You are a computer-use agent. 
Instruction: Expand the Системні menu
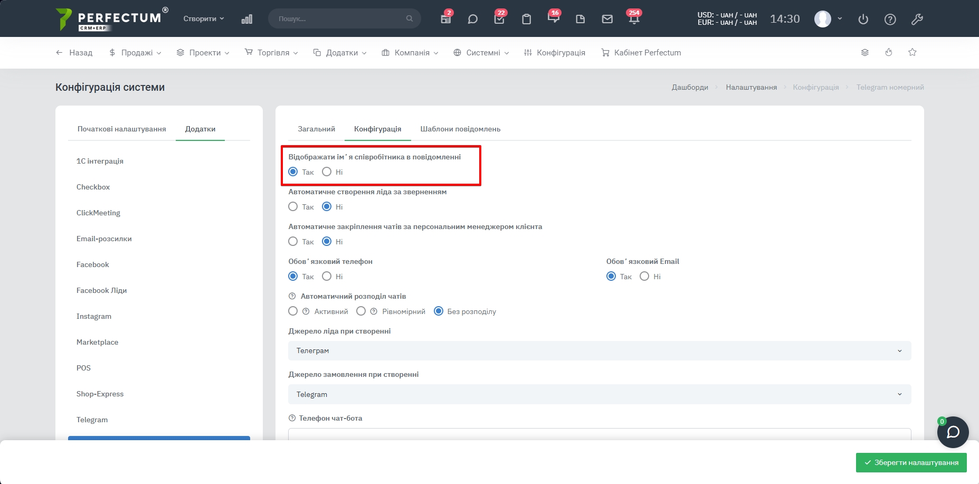click(481, 52)
